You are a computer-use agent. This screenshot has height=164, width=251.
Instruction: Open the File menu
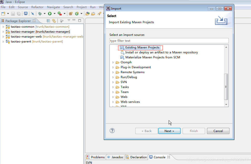pos(3,7)
